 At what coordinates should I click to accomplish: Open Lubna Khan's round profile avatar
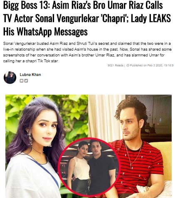(10, 78)
